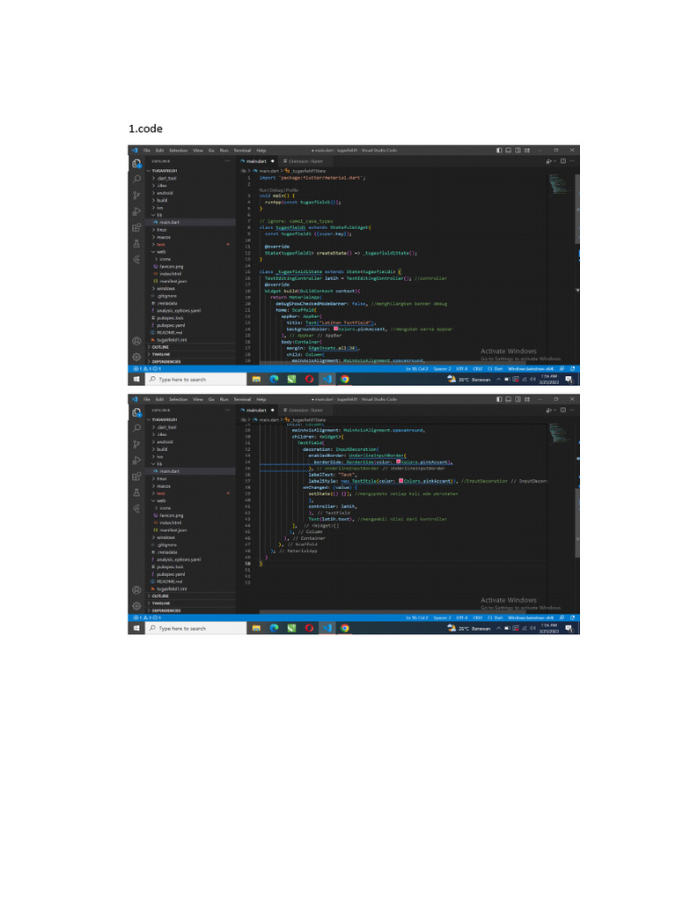The width and height of the screenshot is (676, 902).
Task: Expand windows folder in bottom screenshot's explorer
Action: coord(165,538)
